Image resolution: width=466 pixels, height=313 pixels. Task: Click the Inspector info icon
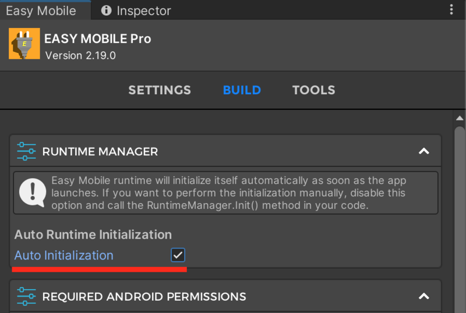coord(106,10)
